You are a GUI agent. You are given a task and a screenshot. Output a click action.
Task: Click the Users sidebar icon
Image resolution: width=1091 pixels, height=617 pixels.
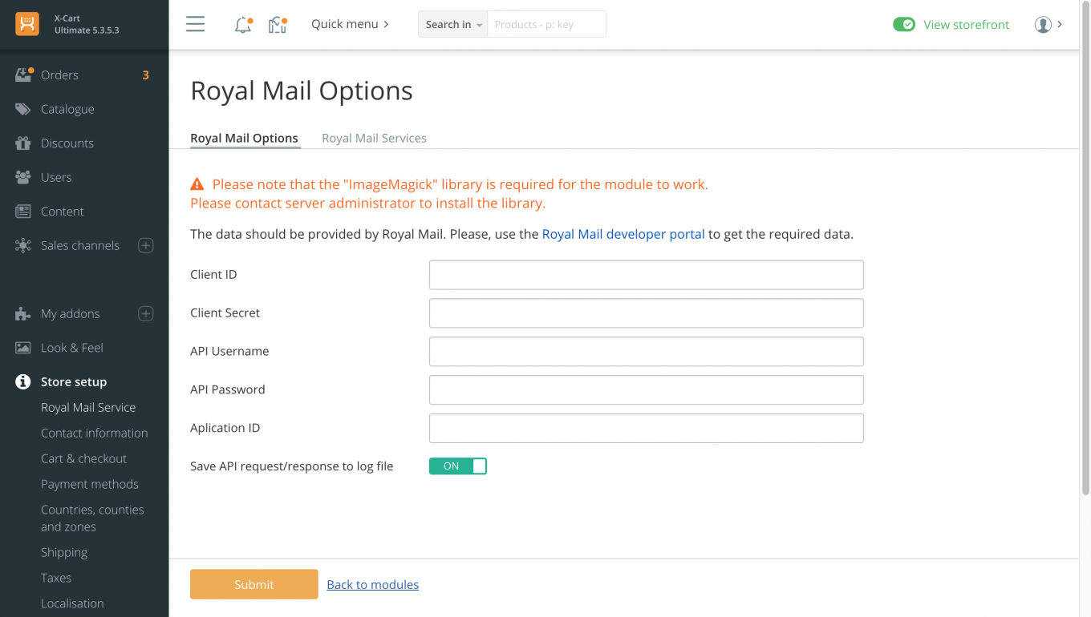coord(23,177)
